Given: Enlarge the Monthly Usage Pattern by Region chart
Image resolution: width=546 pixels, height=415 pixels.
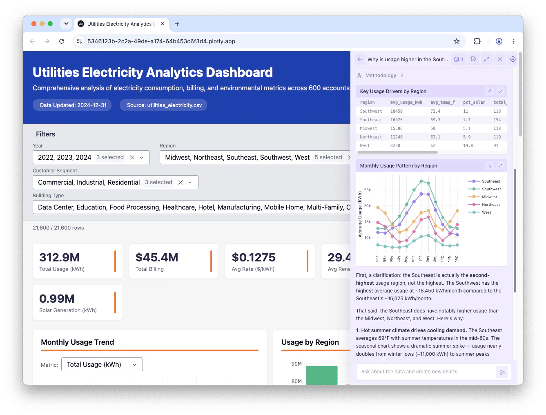Looking at the screenshot, I should 501,165.
